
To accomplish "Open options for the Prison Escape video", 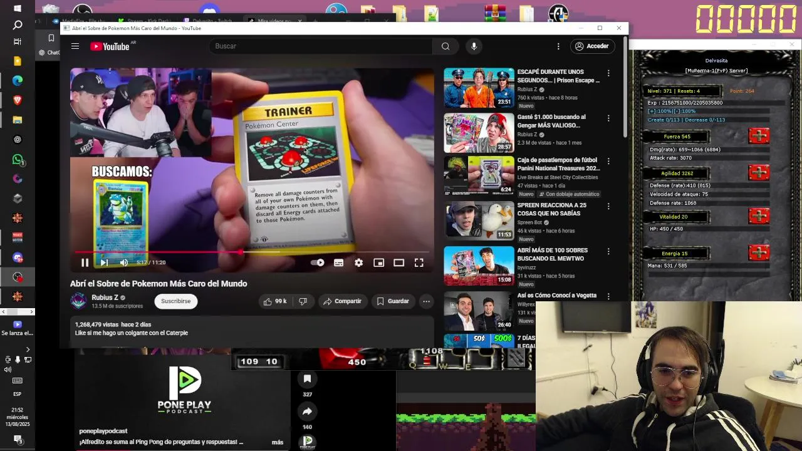I will coord(608,73).
